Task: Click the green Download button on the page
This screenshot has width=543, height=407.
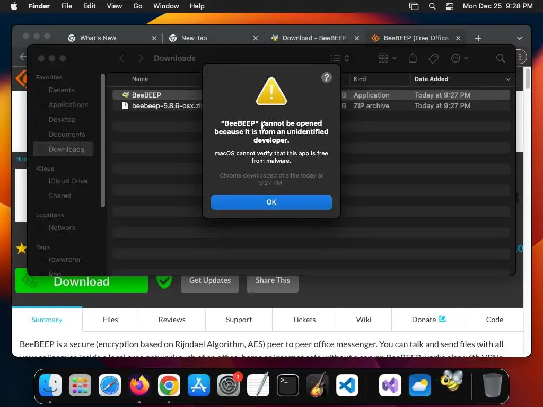Action: [81, 281]
